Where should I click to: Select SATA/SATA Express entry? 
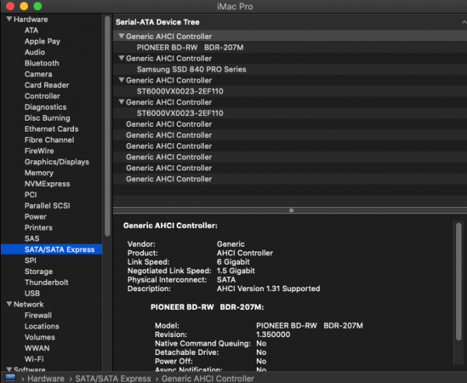[51, 249]
